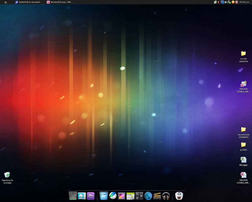The width and height of the screenshot is (252, 202).
Task: Open the purple file manager dock icon
Action: tap(90, 196)
